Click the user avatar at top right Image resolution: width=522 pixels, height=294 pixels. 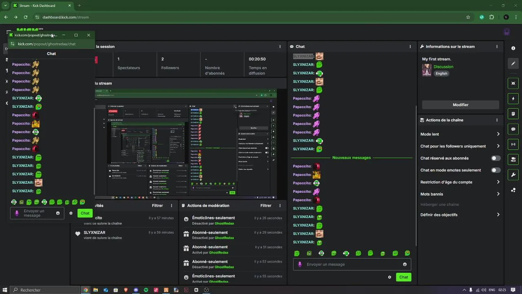click(x=507, y=32)
